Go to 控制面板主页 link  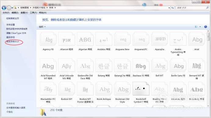[x=13, y=18]
